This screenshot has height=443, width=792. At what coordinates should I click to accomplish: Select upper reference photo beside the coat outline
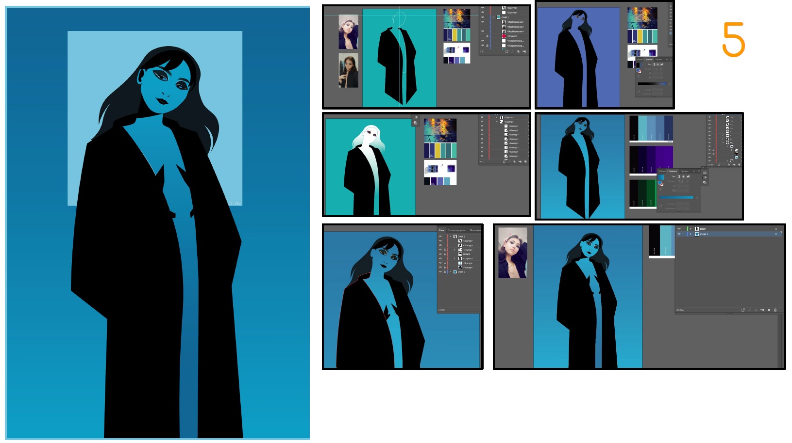coord(348,32)
